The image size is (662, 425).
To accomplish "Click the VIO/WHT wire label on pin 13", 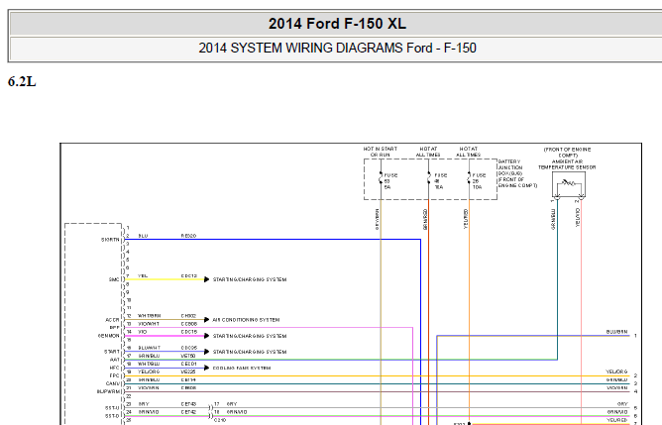I will pos(149,324).
